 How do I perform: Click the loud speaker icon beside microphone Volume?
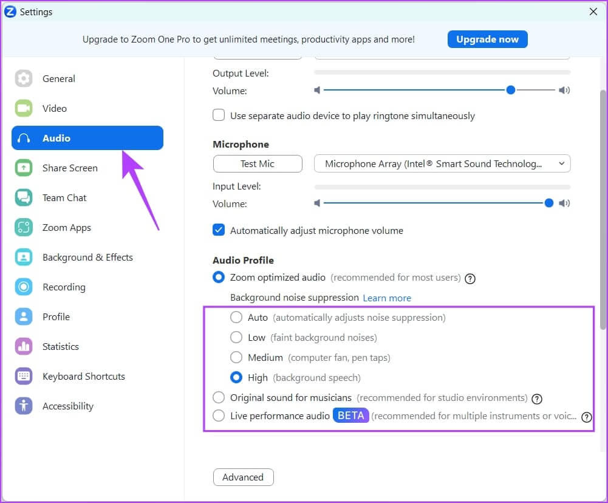click(x=564, y=204)
